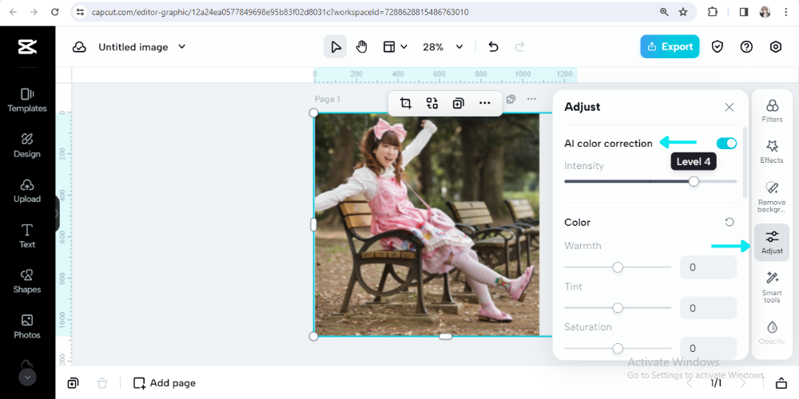The width and height of the screenshot is (799, 399).
Task: Reload the browser page
Action: tap(54, 12)
